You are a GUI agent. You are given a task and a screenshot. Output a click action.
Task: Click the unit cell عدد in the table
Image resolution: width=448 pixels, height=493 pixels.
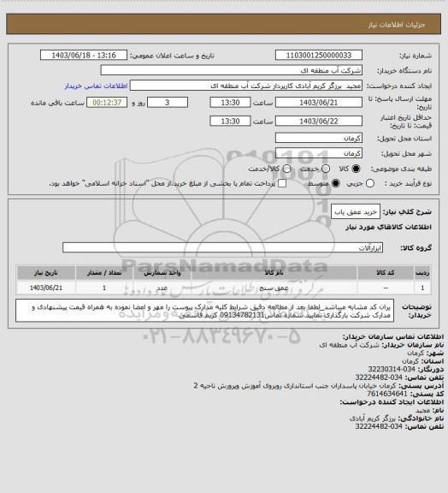coord(162,288)
